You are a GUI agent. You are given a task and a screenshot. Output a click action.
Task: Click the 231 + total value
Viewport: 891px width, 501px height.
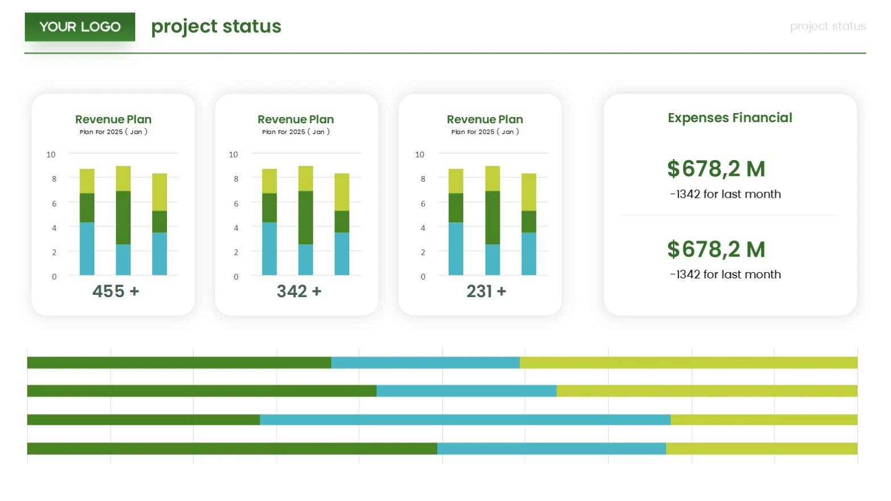[x=486, y=291]
